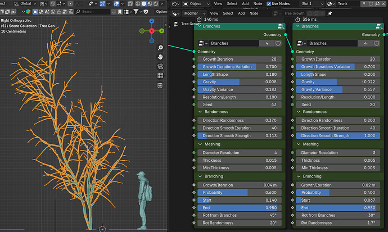Click shield icon in right Branches group field
The image size is (388, 232).
point(376,43)
